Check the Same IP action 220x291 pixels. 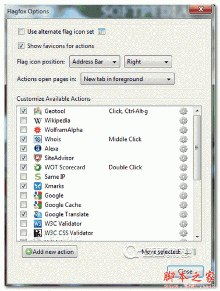[x=24, y=176]
